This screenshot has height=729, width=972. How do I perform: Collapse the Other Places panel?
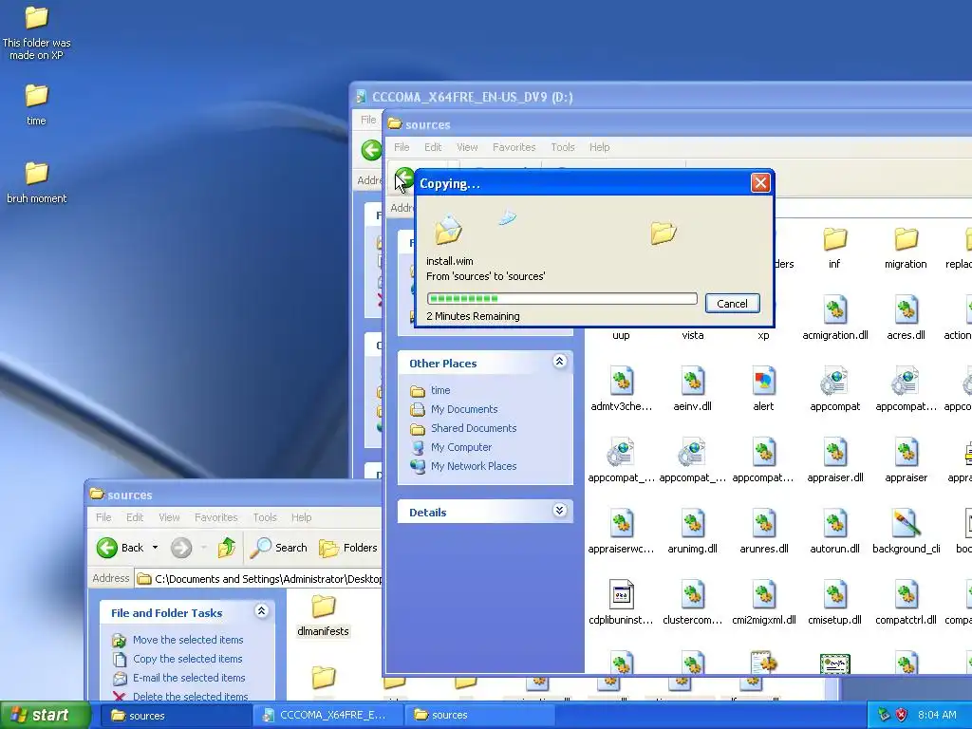[x=559, y=362]
